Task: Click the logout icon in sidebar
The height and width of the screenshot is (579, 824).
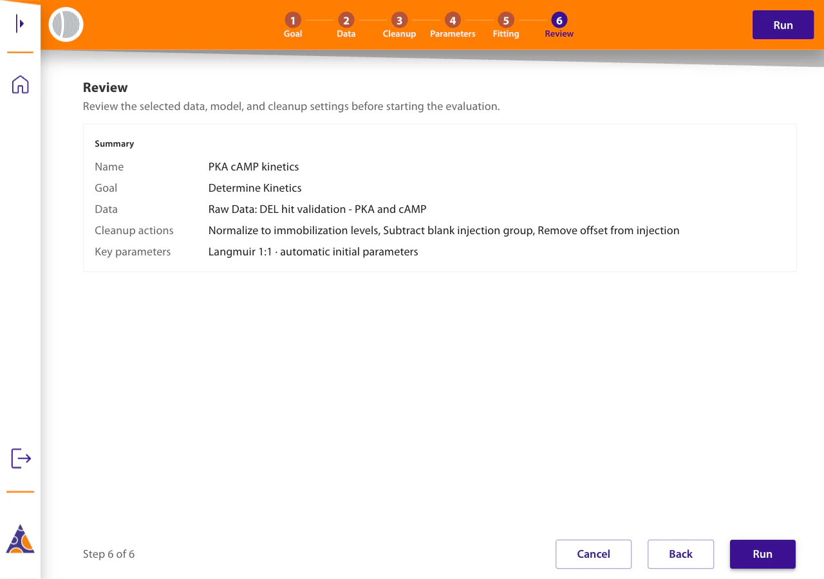Action: coord(21,458)
